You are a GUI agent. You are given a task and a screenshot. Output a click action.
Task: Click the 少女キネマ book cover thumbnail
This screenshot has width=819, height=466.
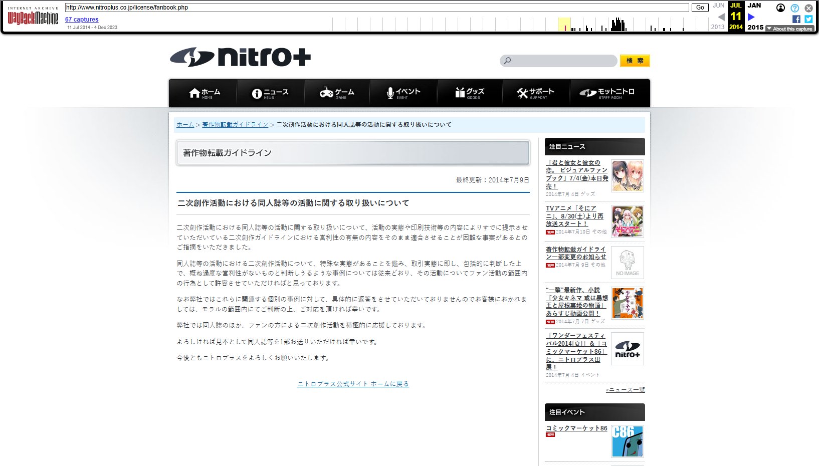pyautogui.click(x=628, y=303)
